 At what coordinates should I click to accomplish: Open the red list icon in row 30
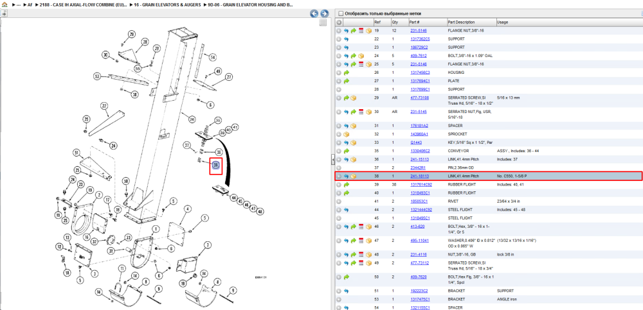pyautogui.click(x=361, y=112)
